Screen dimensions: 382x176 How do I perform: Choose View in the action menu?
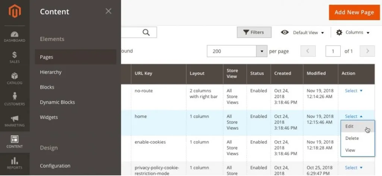tap(358, 150)
